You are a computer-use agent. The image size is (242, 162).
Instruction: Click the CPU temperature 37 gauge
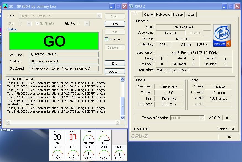click(73, 137)
